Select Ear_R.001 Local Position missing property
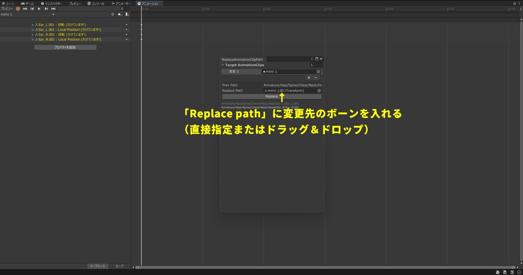 (69, 39)
